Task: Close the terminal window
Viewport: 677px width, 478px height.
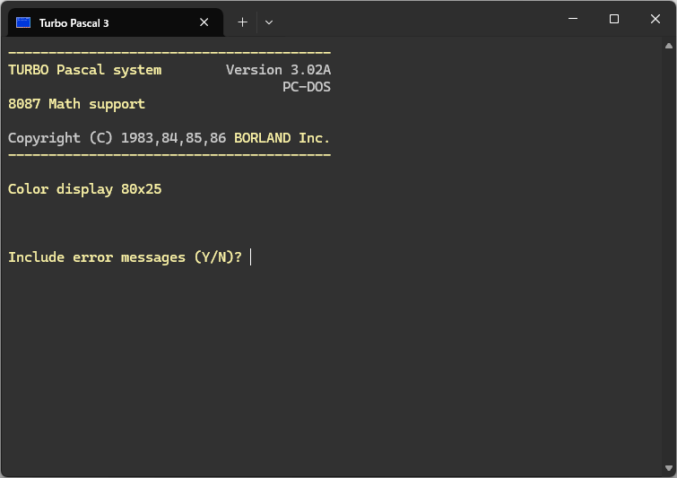Action: pyautogui.click(x=655, y=19)
